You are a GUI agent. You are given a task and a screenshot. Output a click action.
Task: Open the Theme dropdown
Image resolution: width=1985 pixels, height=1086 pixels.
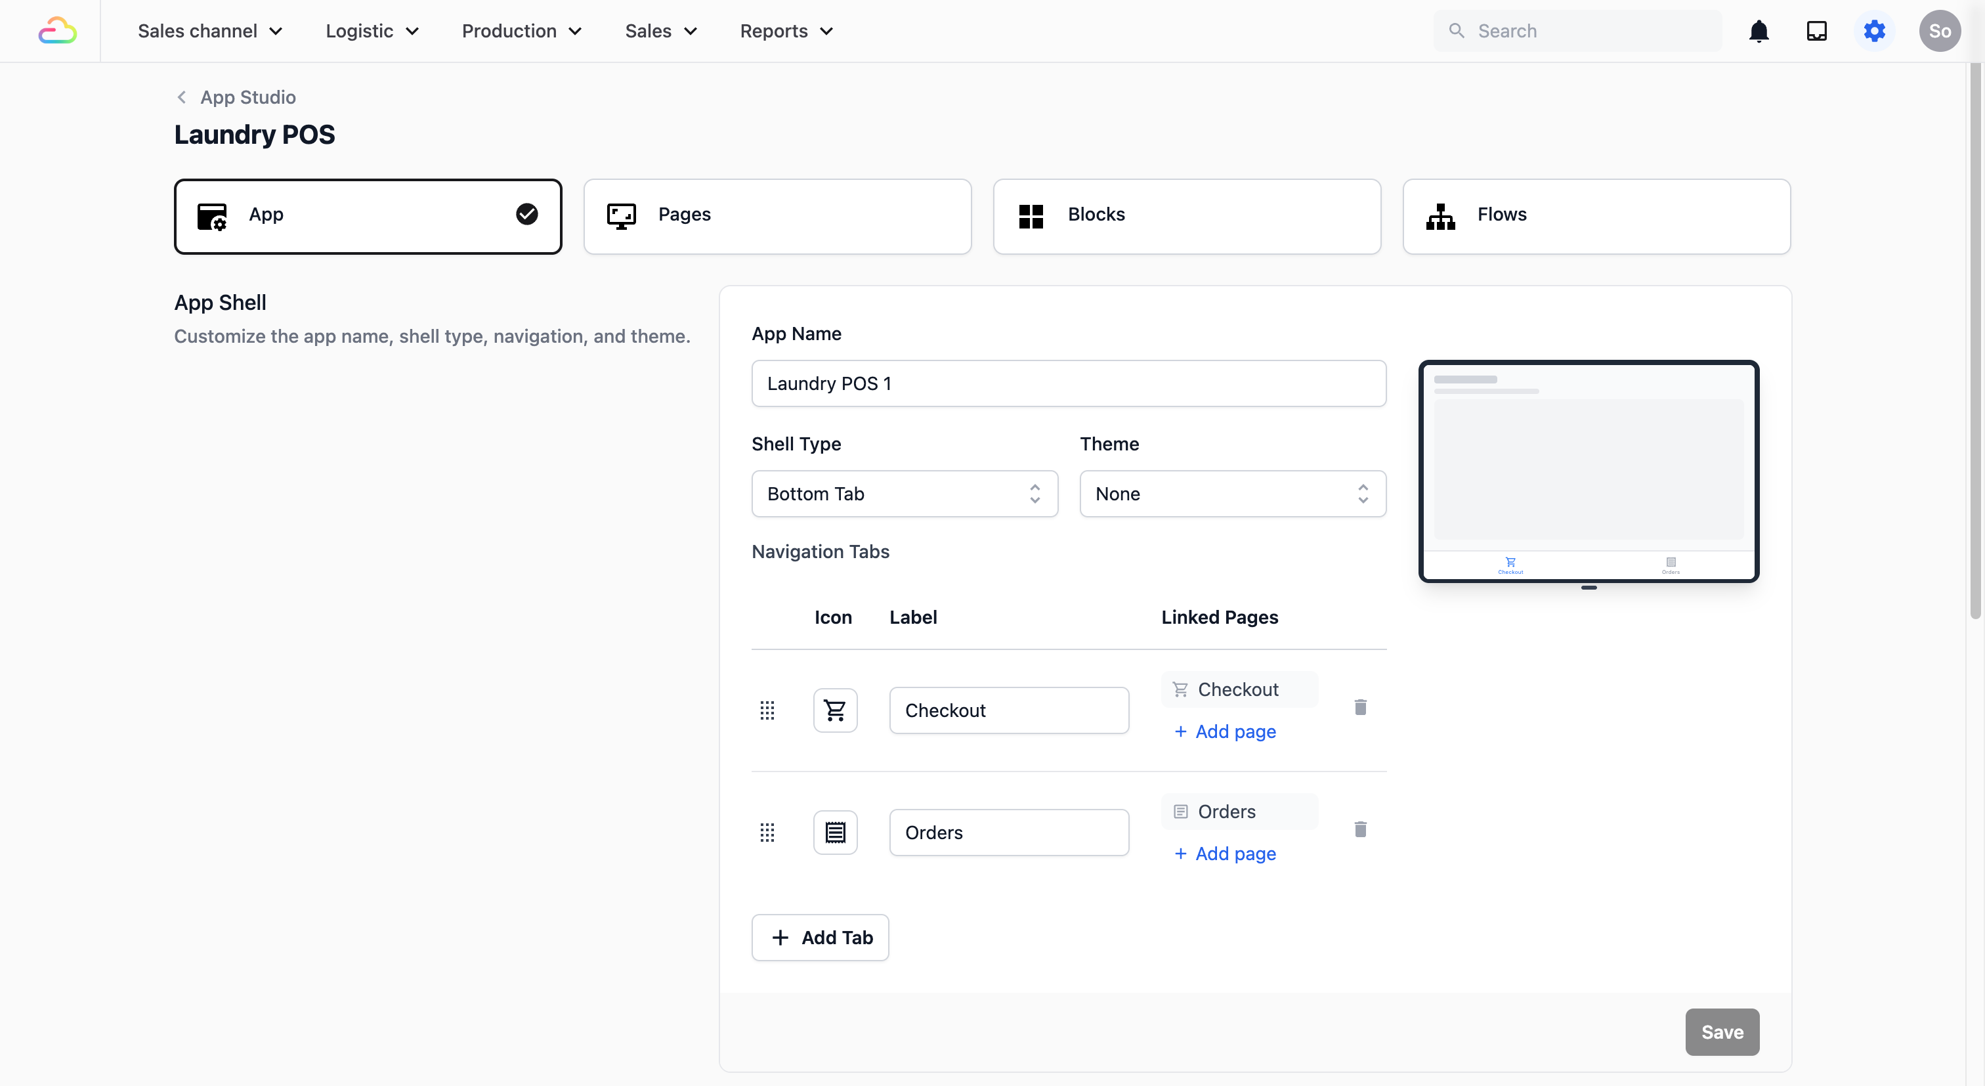tap(1232, 493)
